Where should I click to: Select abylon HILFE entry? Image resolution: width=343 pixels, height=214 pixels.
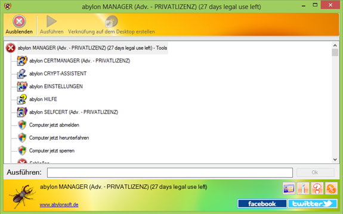(x=43, y=99)
